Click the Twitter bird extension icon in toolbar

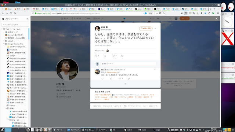pos(205,13)
